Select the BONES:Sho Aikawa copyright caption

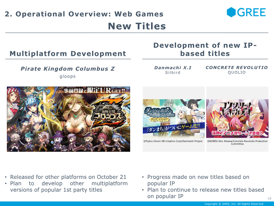(237, 142)
